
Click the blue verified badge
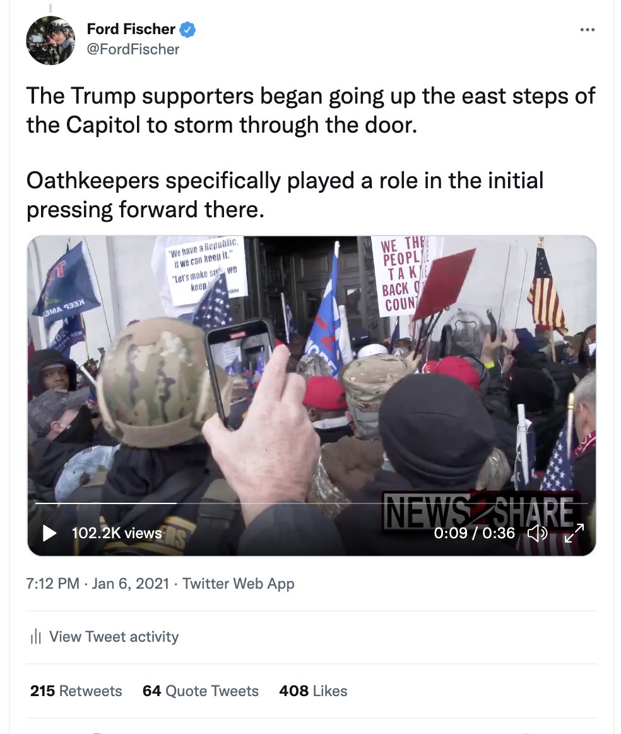tap(187, 30)
